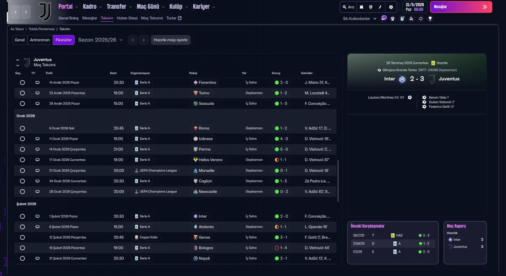Viewport: 506px width, 276px height.
Task: Click the TV icon on the Marseille row
Action: [x=38, y=171]
